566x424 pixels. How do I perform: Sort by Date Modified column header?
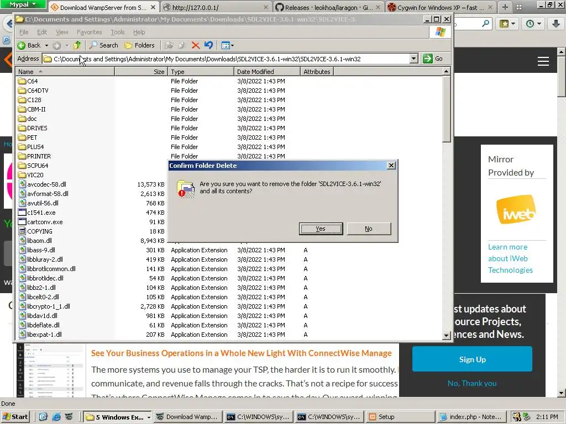tap(267, 72)
